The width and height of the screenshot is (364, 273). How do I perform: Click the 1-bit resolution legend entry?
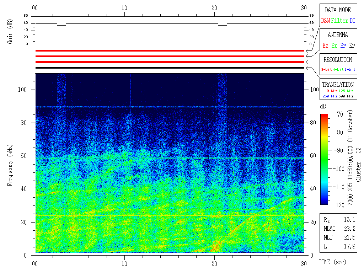click(350, 70)
